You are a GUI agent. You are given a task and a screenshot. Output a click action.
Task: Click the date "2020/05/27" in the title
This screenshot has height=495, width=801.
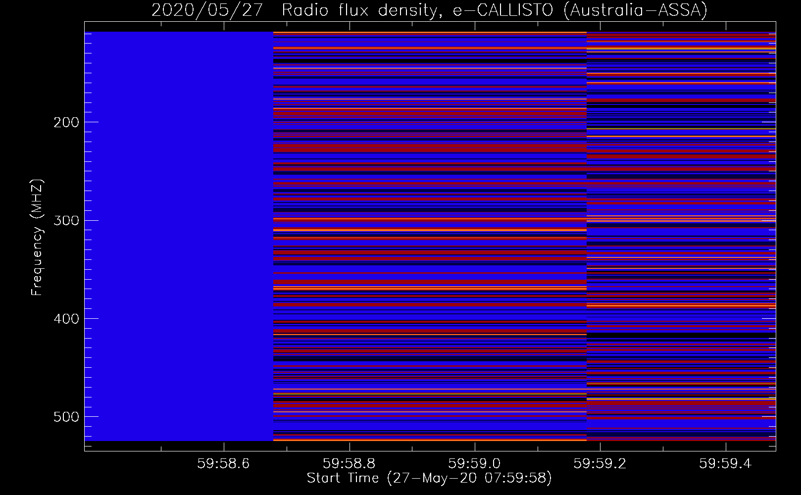coord(207,10)
